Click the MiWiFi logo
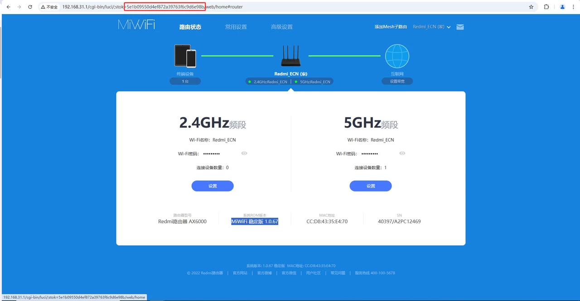Image resolution: width=580 pixels, height=301 pixels. click(136, 25)
